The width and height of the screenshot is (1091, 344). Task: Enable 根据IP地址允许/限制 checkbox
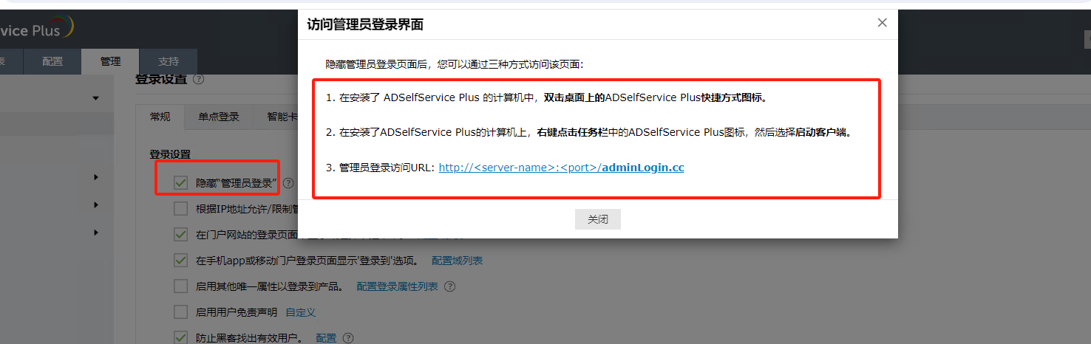(180, 209)
